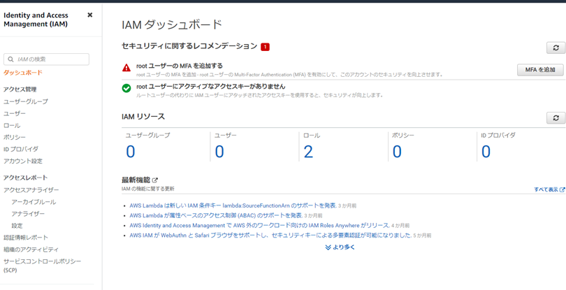Open the Lambda ABAC support announcement link
Viewport: 566px width, 290px height.
click(215, 216)
